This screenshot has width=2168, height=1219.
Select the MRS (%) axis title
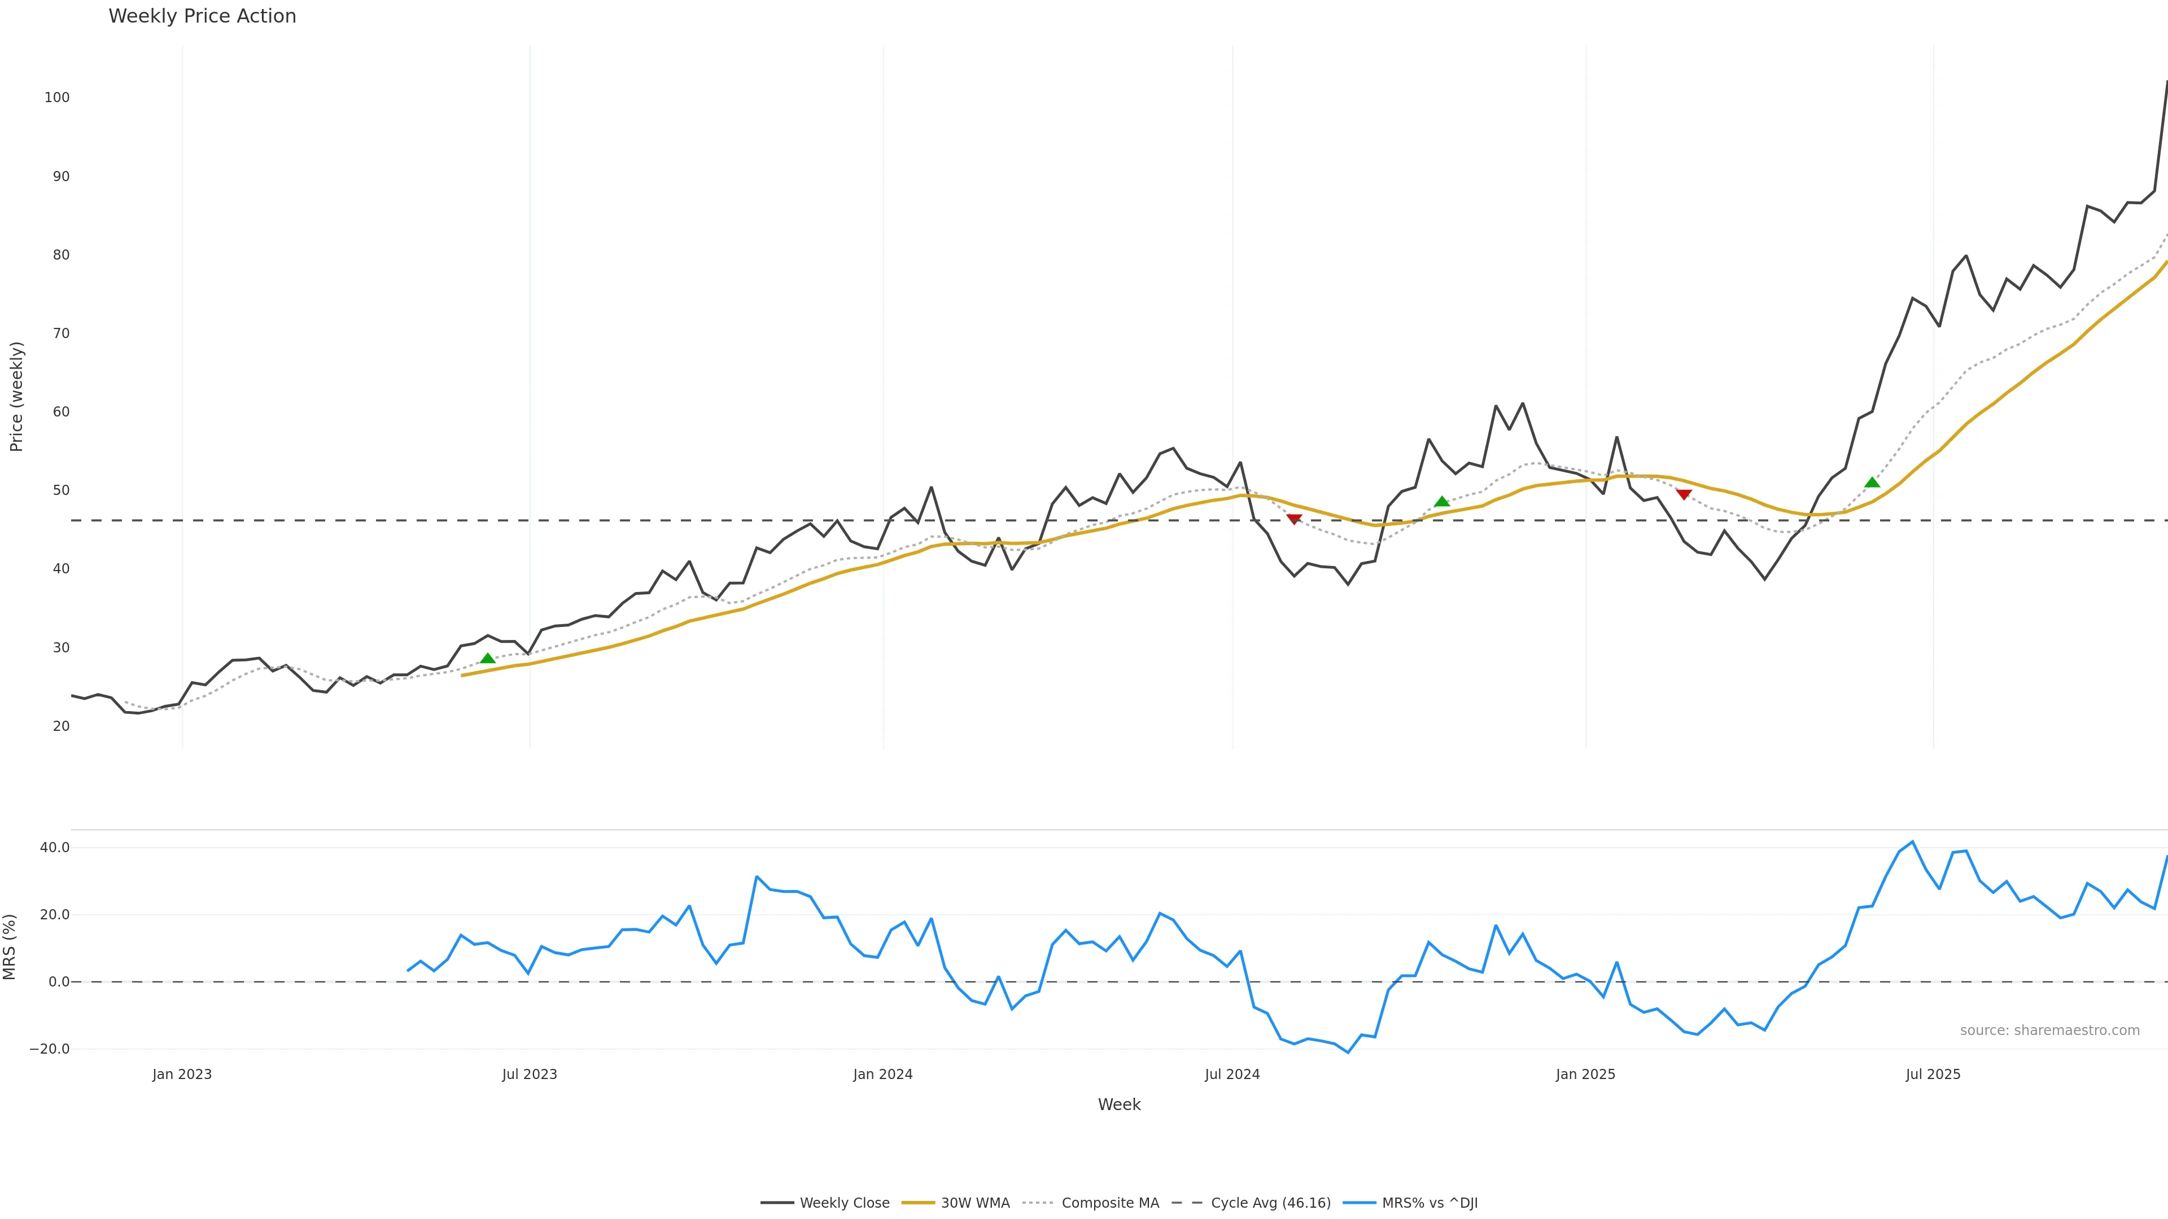point(10,948)
